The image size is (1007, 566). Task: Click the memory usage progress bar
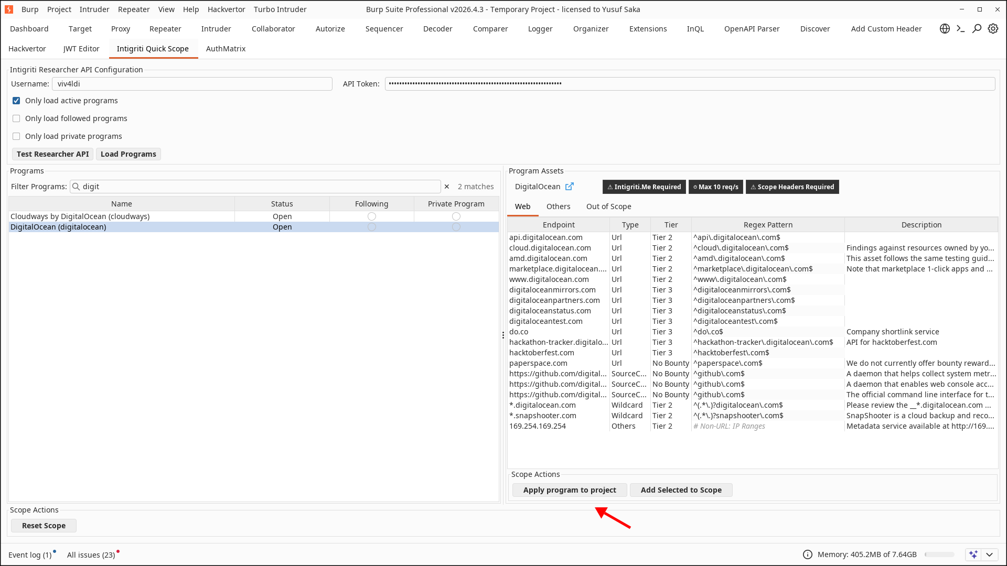click(x=939, y=554)
